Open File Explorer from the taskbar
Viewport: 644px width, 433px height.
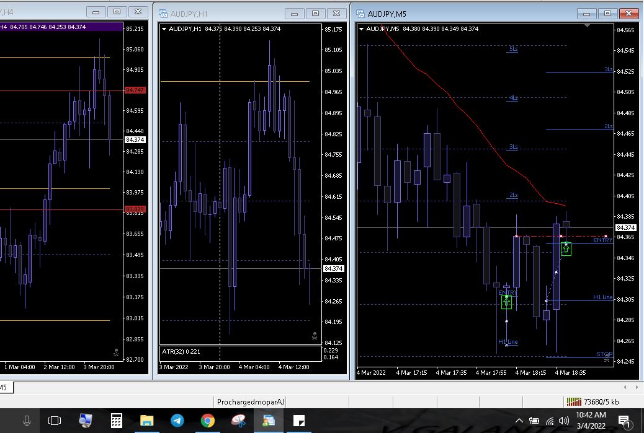(x=146, y=421)
